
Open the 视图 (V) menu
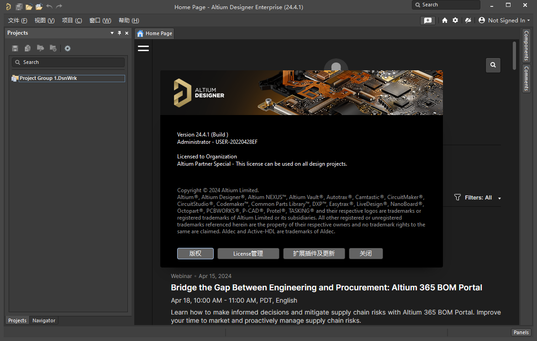pos(45,21)
